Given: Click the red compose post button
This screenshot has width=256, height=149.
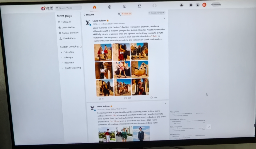Looking at the screenshot, I should coord(204,5).
